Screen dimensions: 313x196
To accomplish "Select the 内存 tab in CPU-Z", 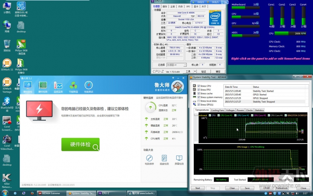I will pyautogui.click(x=180, y=7).
